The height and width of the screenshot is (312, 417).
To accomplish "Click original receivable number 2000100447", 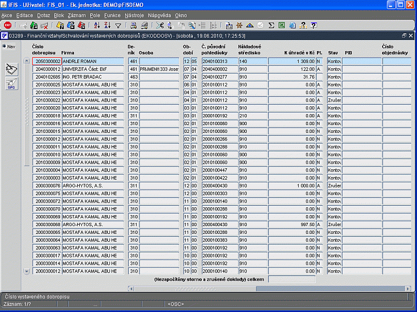I will point(219,170).
